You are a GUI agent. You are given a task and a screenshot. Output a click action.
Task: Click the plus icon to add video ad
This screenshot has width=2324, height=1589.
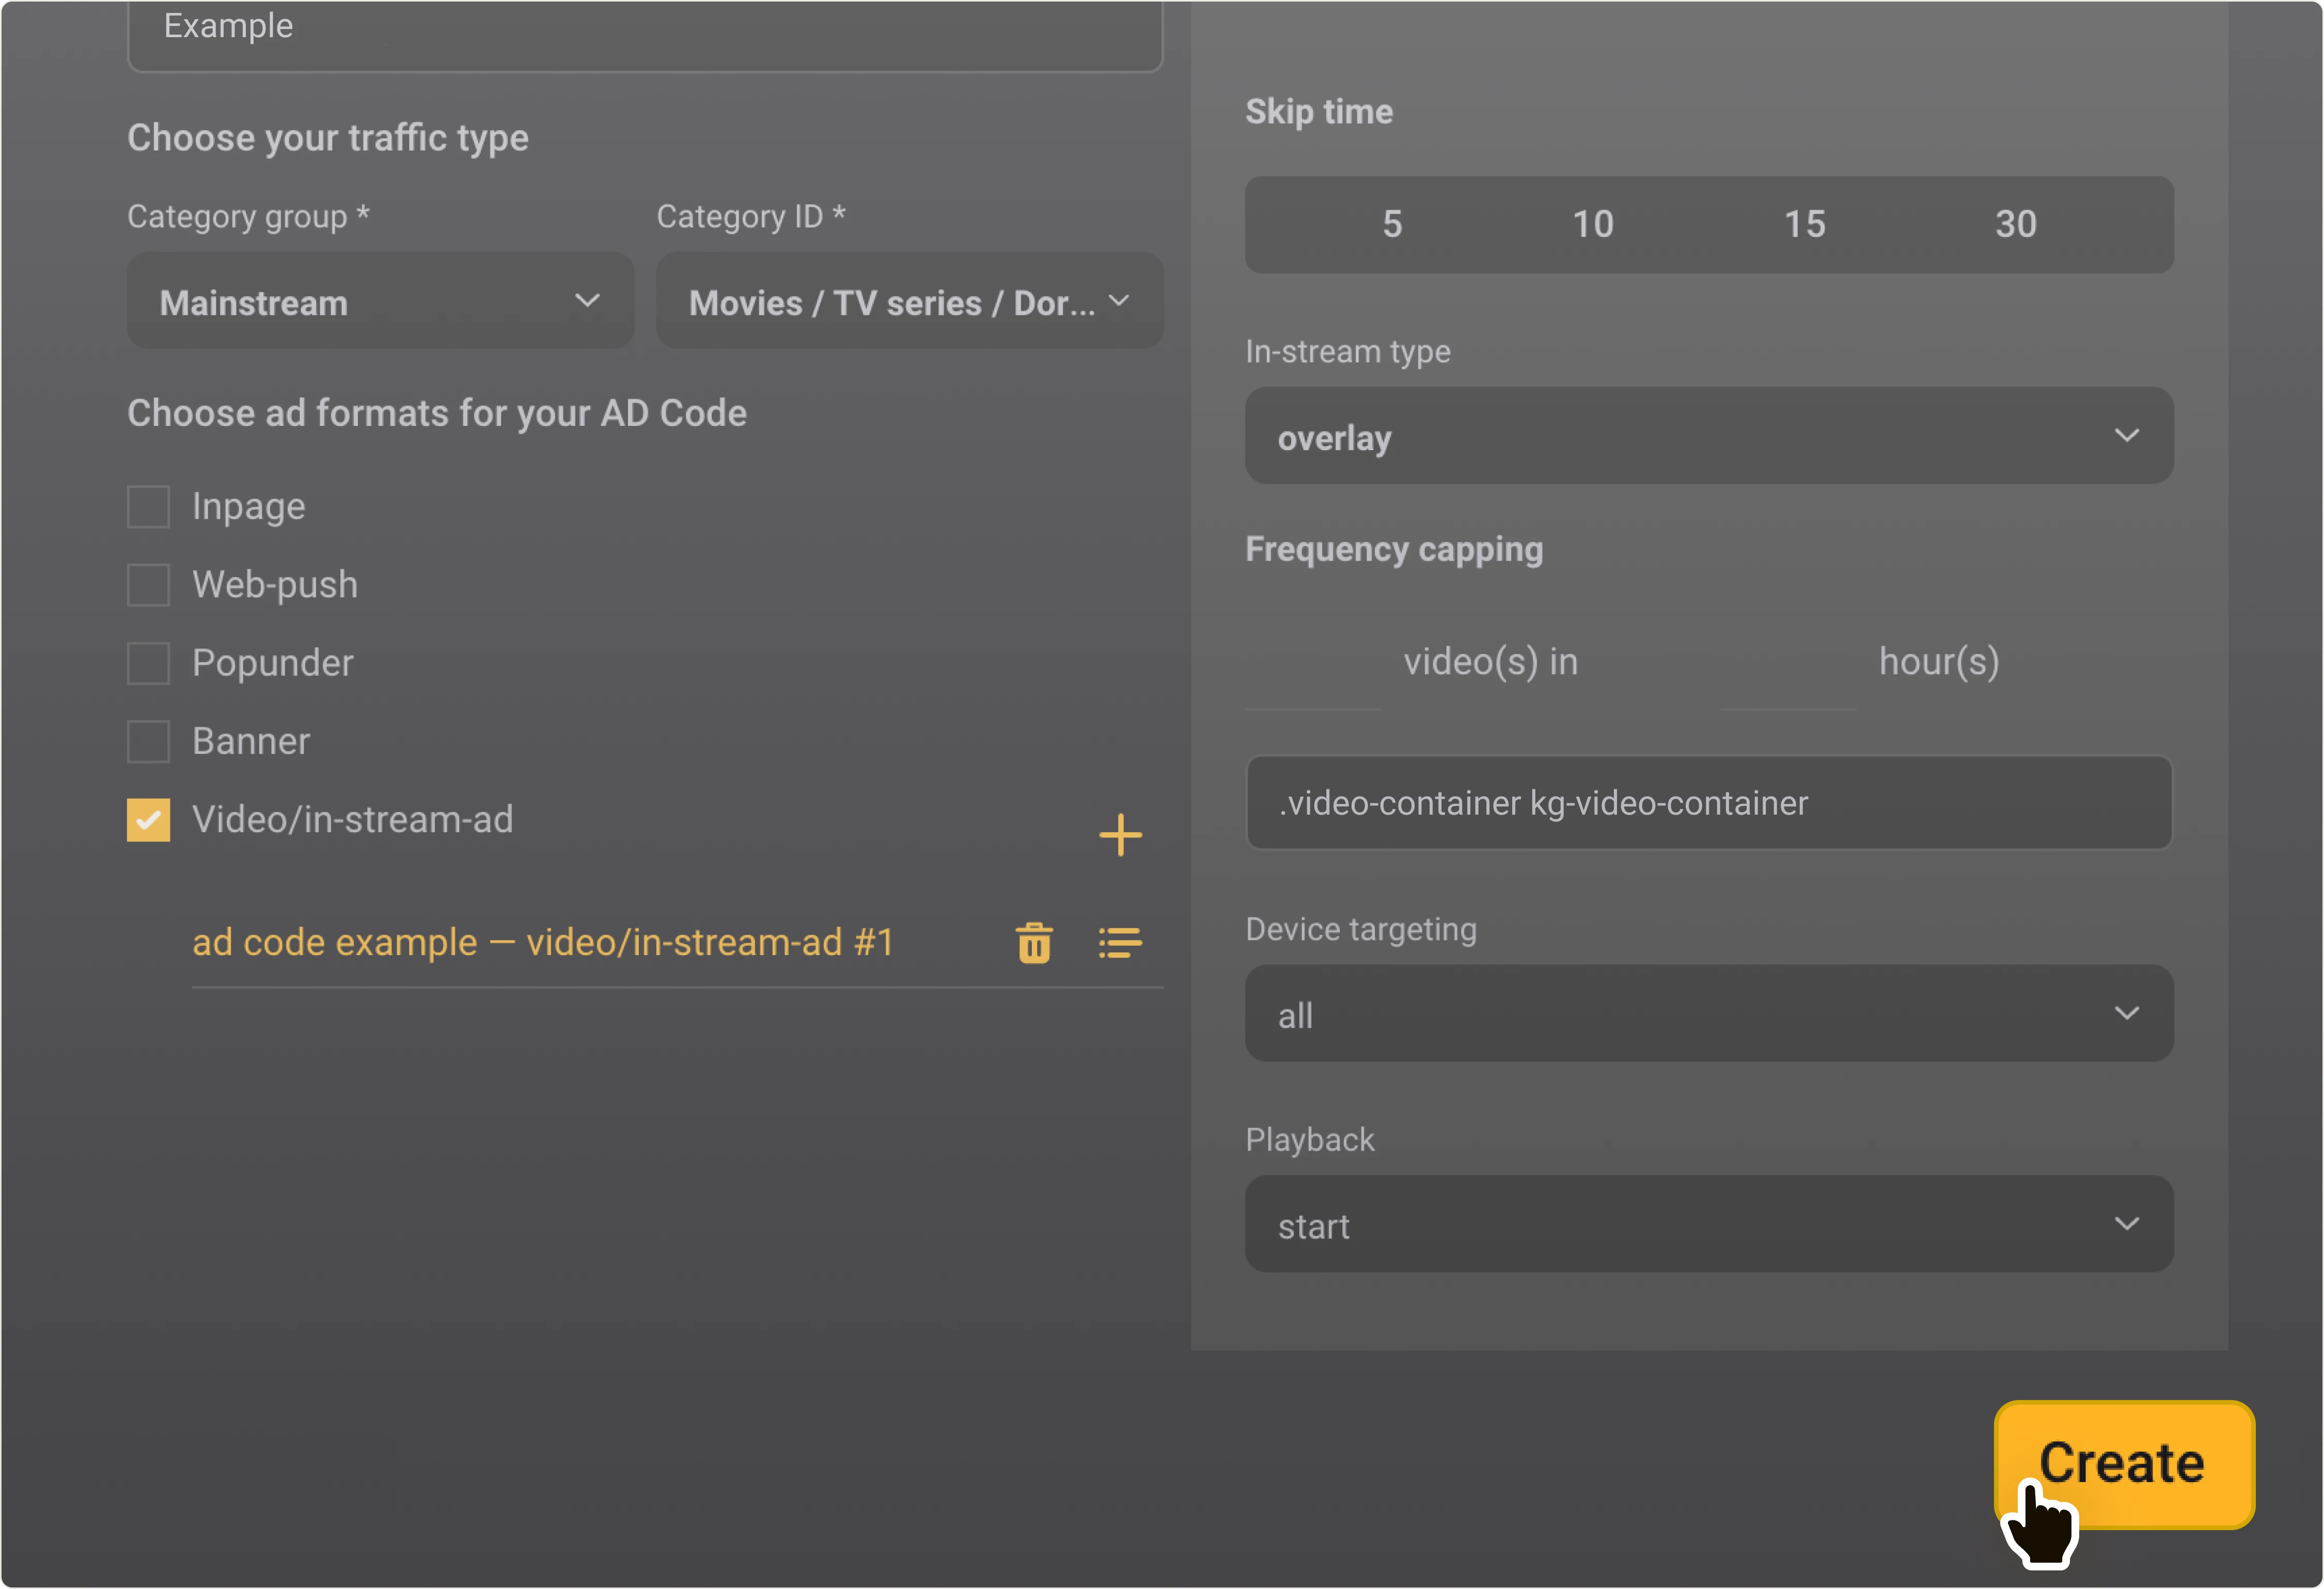tap(1120, 834)
